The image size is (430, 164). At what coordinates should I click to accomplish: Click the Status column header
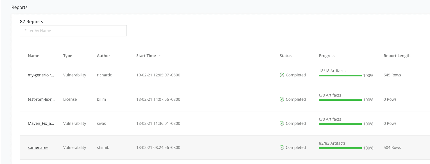click(x=286, y=56)
